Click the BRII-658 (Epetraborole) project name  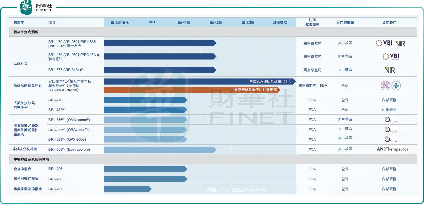coord(69,150)
